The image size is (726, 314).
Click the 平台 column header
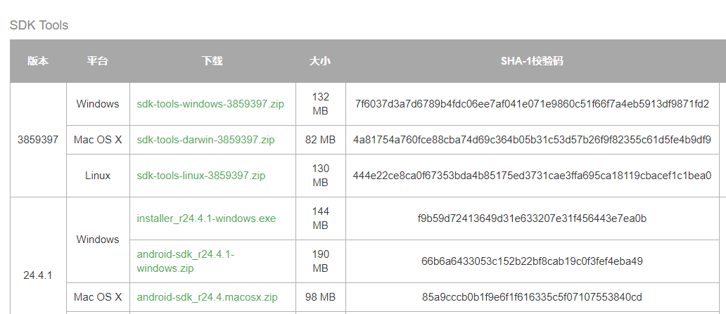pos(98,61)
